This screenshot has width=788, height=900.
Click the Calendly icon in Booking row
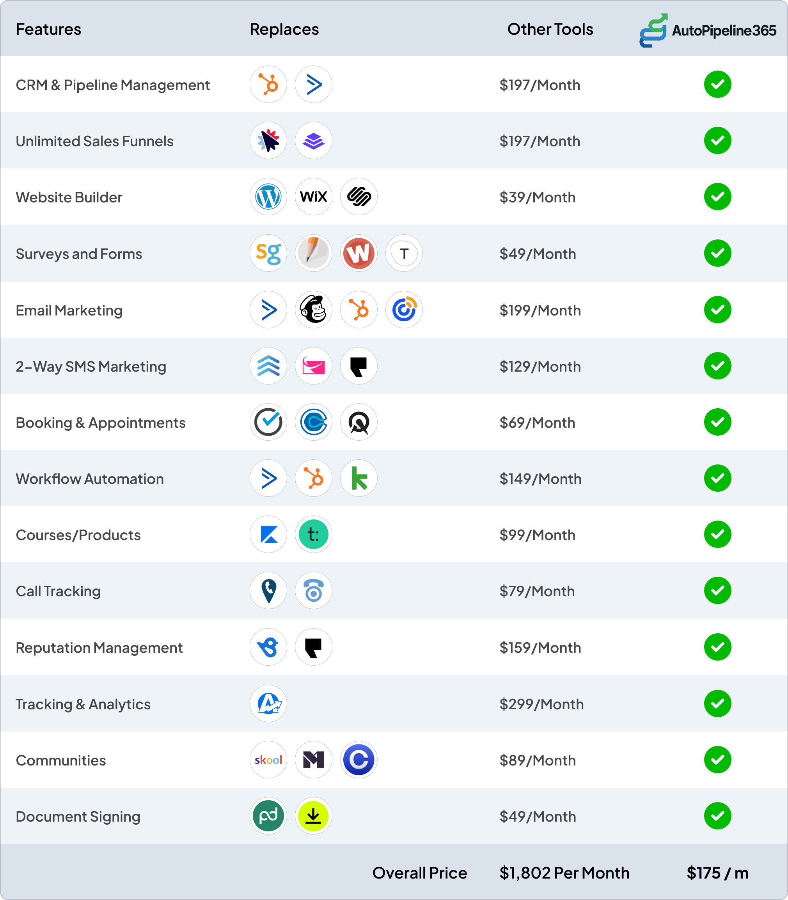point(314,422)
